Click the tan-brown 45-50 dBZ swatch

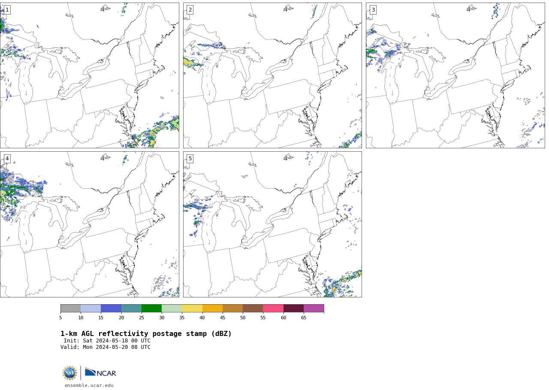tap(232, 309)
